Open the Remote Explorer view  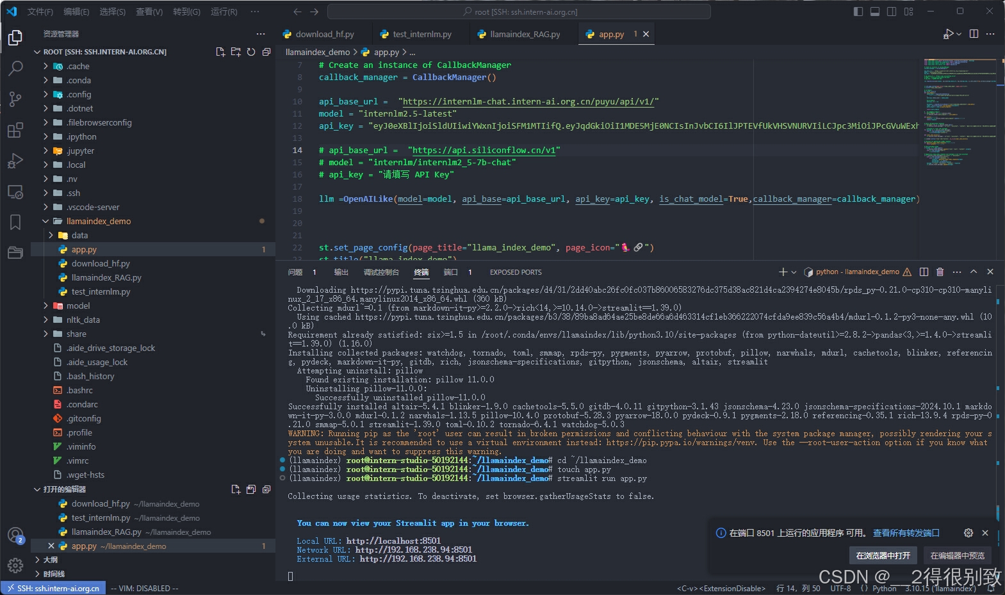tap(15, 192)
